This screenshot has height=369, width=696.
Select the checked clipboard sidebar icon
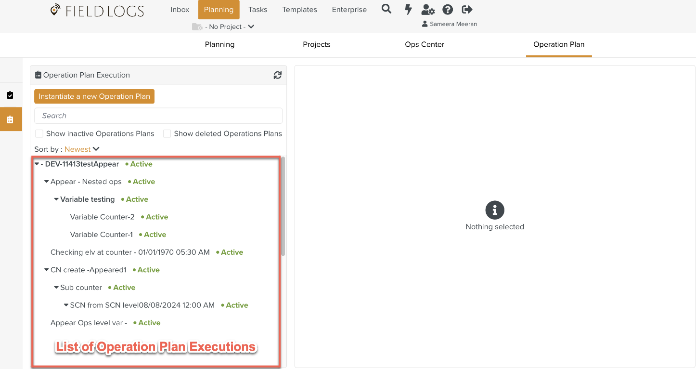pyautogui.click(x=10, y=95)
